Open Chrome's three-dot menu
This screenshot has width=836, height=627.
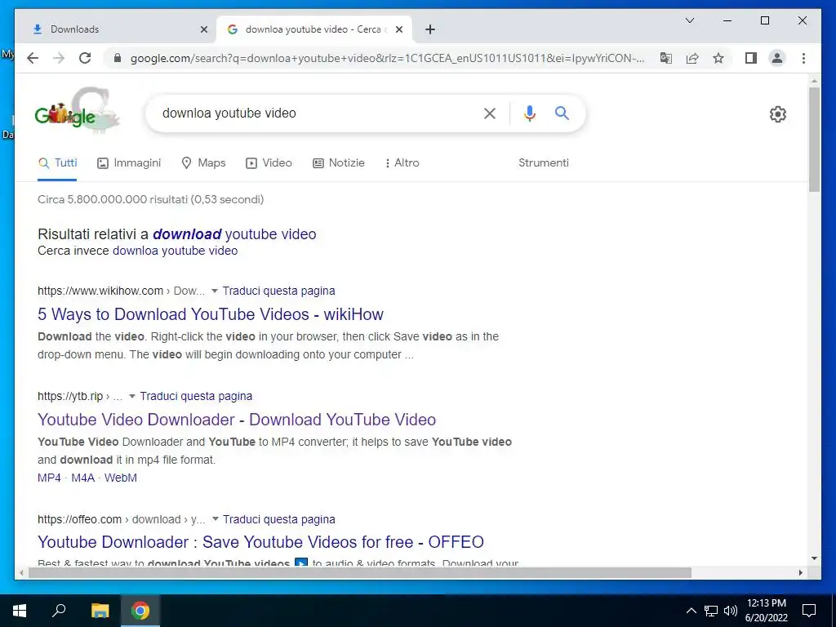tap(803, 58)
